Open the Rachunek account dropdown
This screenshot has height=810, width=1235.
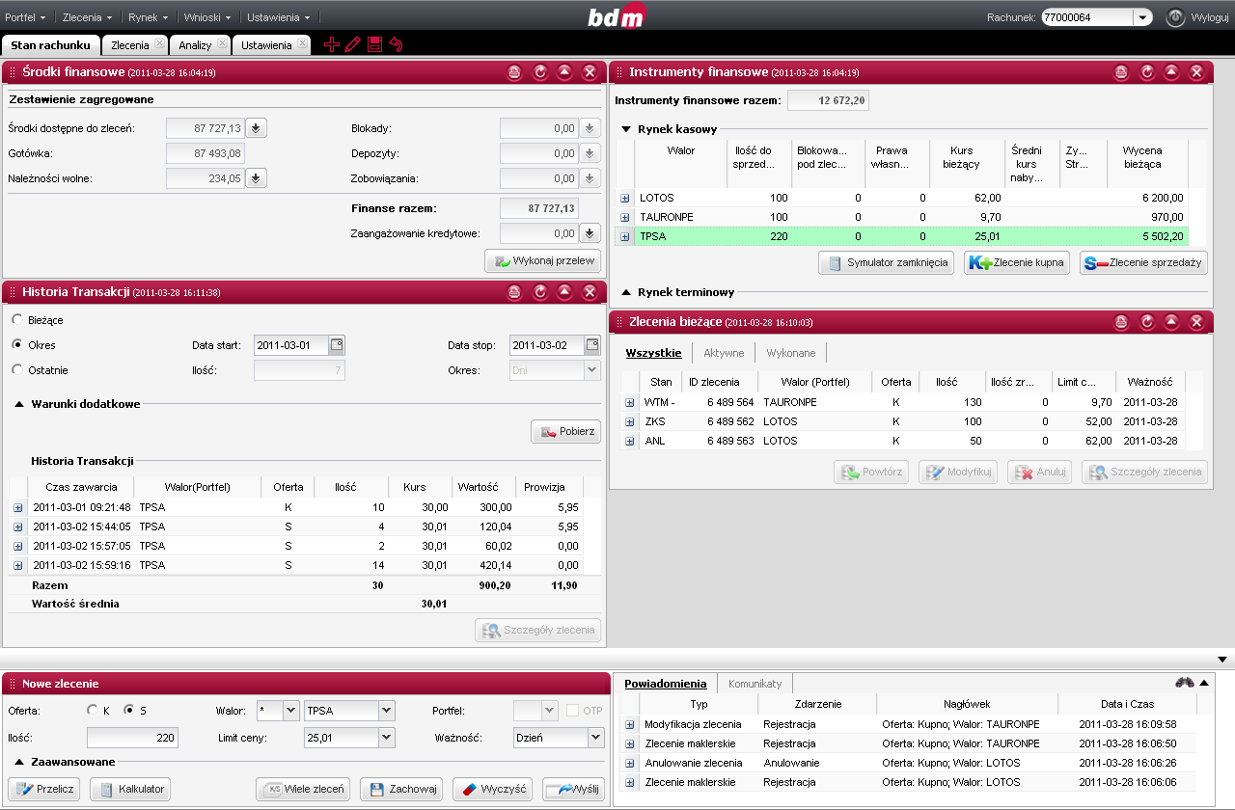tap(1142, 17)
